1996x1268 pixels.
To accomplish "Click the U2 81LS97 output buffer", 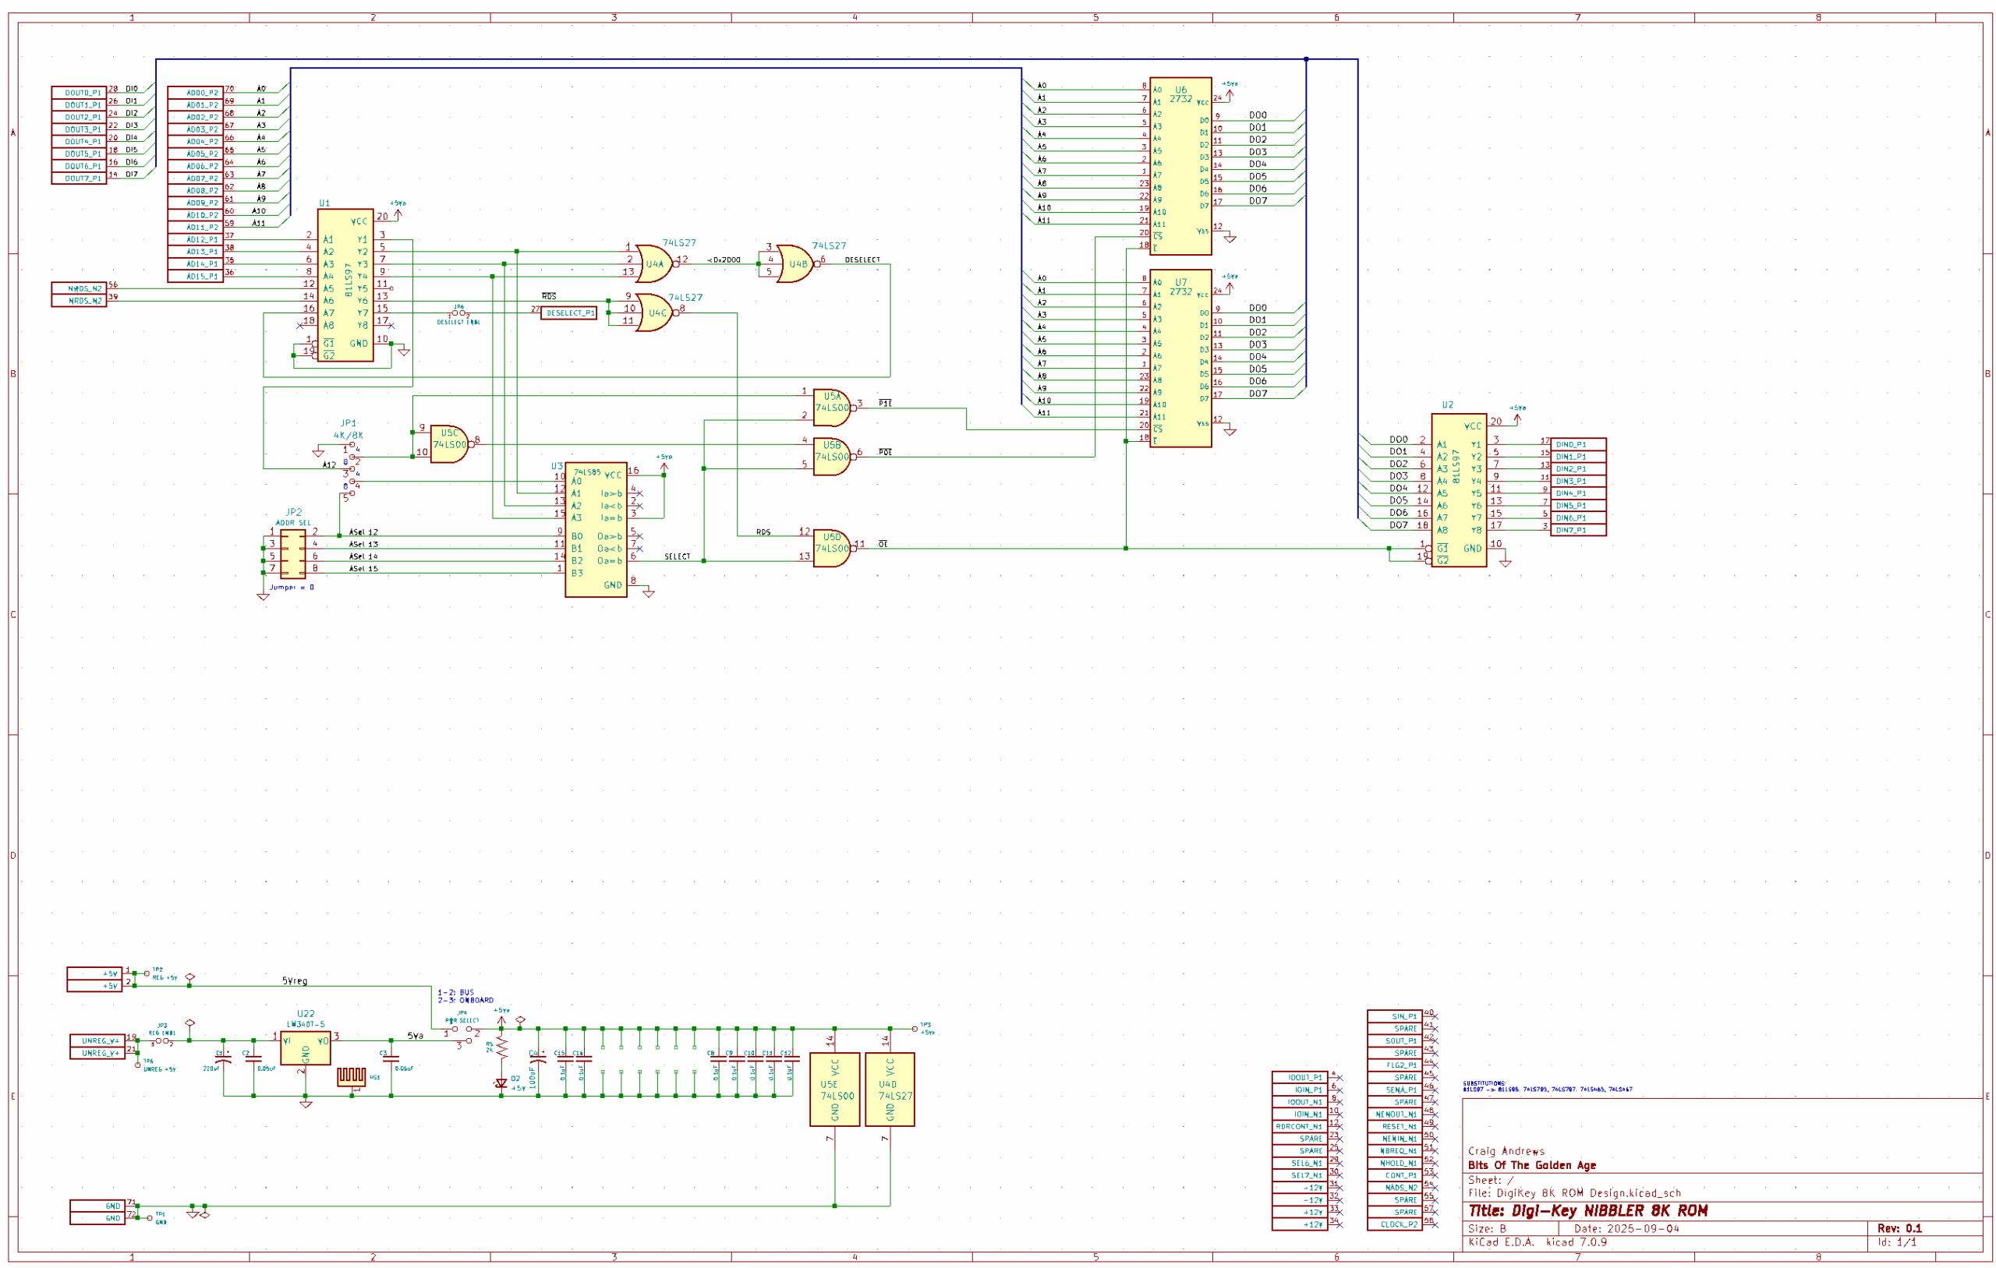I will (x=1458, y=489).
